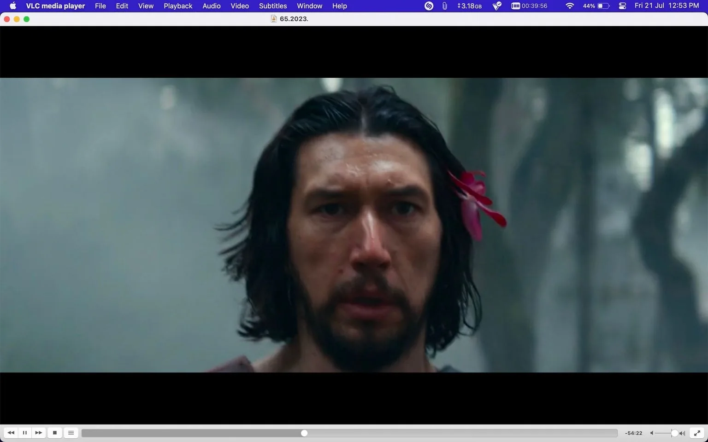Open the View menu
The width and height of the screenshot is (708, 442).
click(146, 6)
